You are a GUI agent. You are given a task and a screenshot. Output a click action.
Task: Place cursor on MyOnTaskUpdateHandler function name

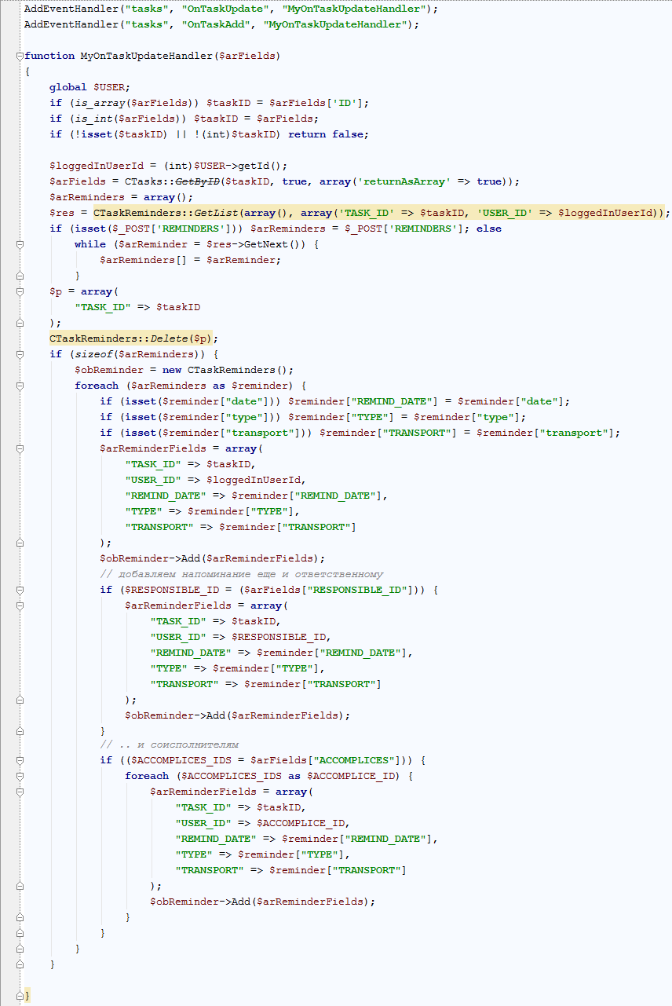146,56
